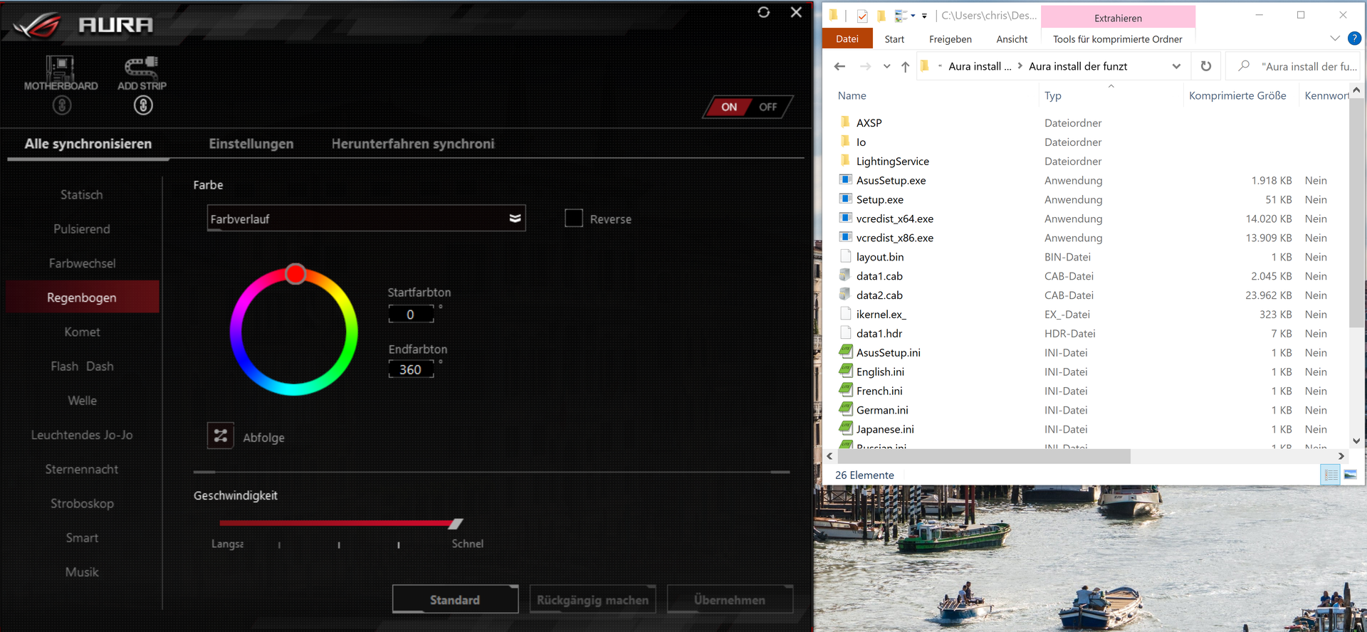Select the Statisch lighting effect

coord(82,195)
